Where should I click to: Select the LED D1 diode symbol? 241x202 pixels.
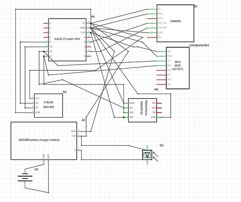point(147,155)
